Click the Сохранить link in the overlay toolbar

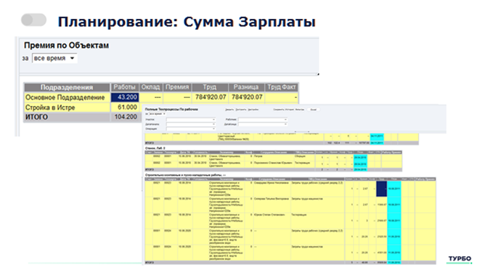click(x=279, y=110)
